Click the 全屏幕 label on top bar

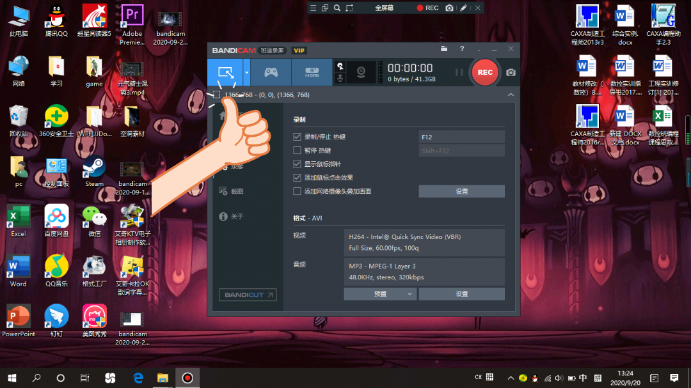coord(385,8)
